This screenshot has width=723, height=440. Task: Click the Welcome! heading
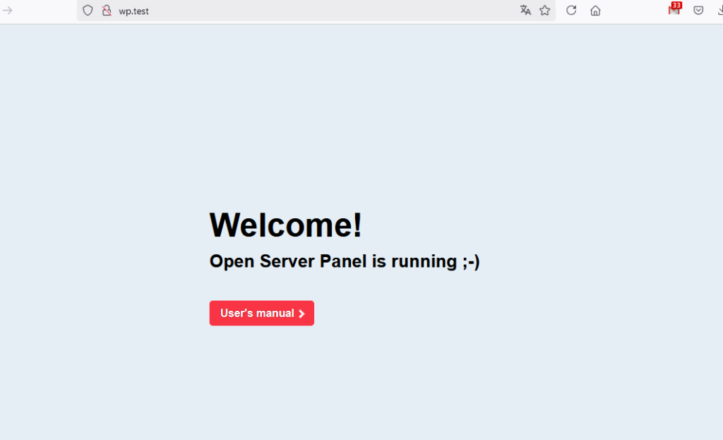(285, 225)
